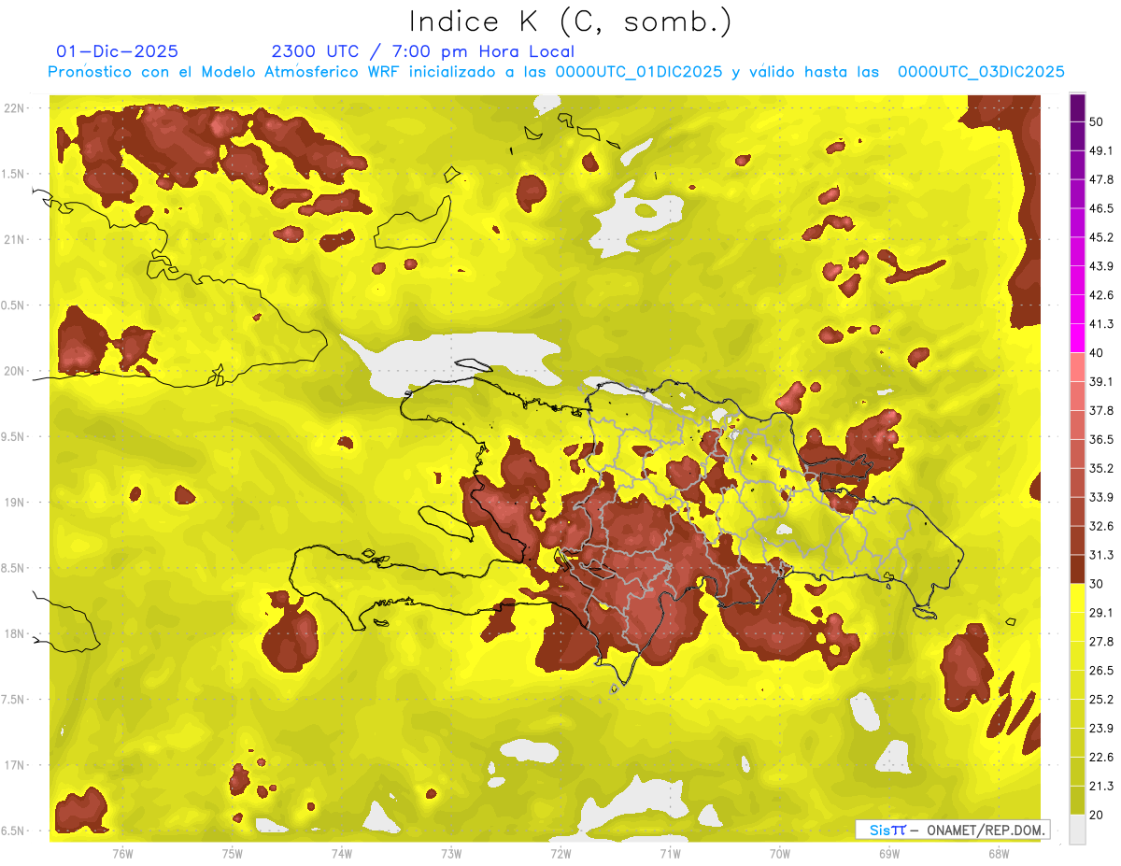Click colorbar value '26.5'

tap(1101, 671)
